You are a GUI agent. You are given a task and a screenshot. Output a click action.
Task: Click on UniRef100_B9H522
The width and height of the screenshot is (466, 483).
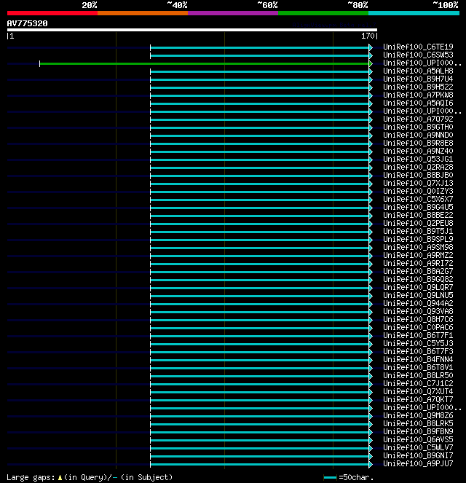coord(418,87)
